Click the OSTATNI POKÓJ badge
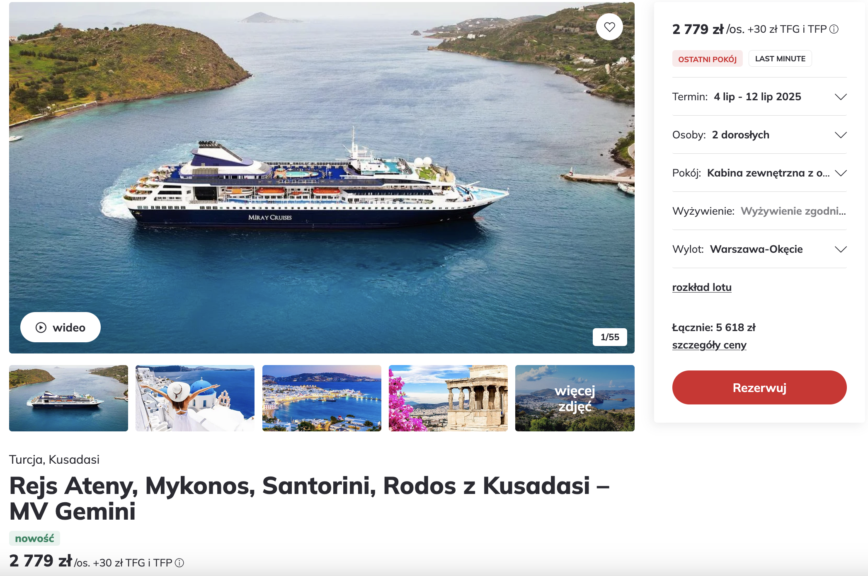The height and width of the screenshot is (576, 868). click(x=708, y=59)
